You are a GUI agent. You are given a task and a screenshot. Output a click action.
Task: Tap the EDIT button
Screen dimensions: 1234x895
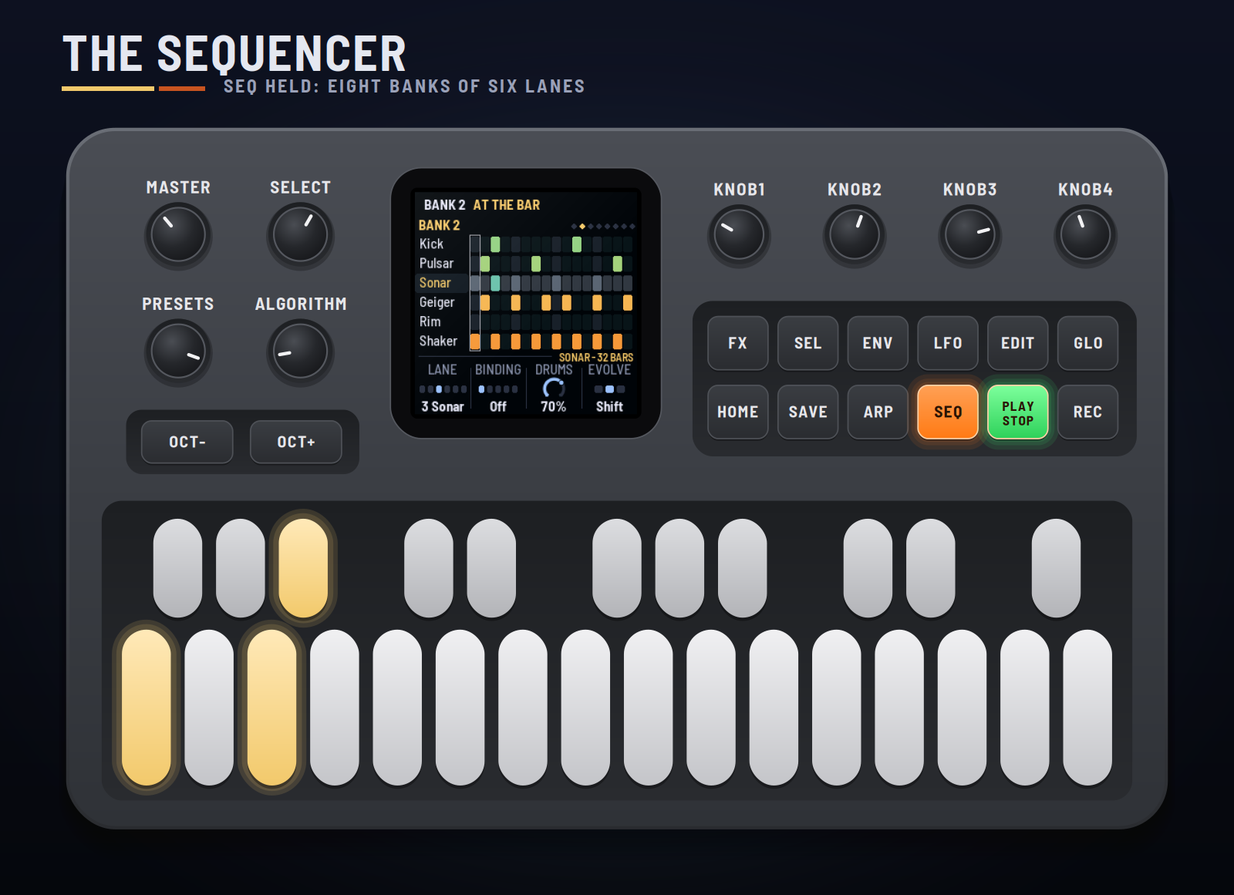[1018, 343]
